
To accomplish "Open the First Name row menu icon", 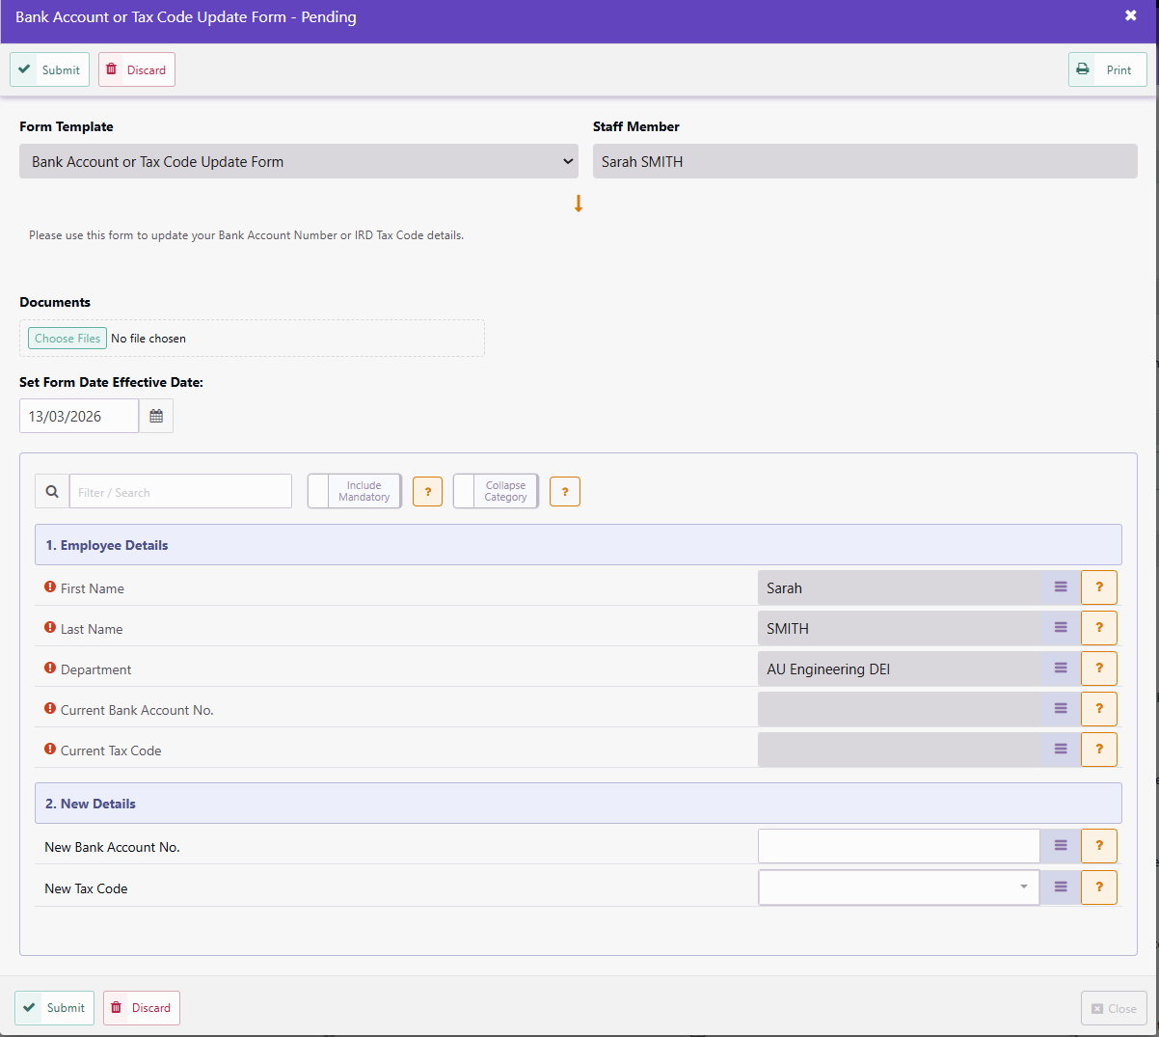I will [x=1061, y=587].
